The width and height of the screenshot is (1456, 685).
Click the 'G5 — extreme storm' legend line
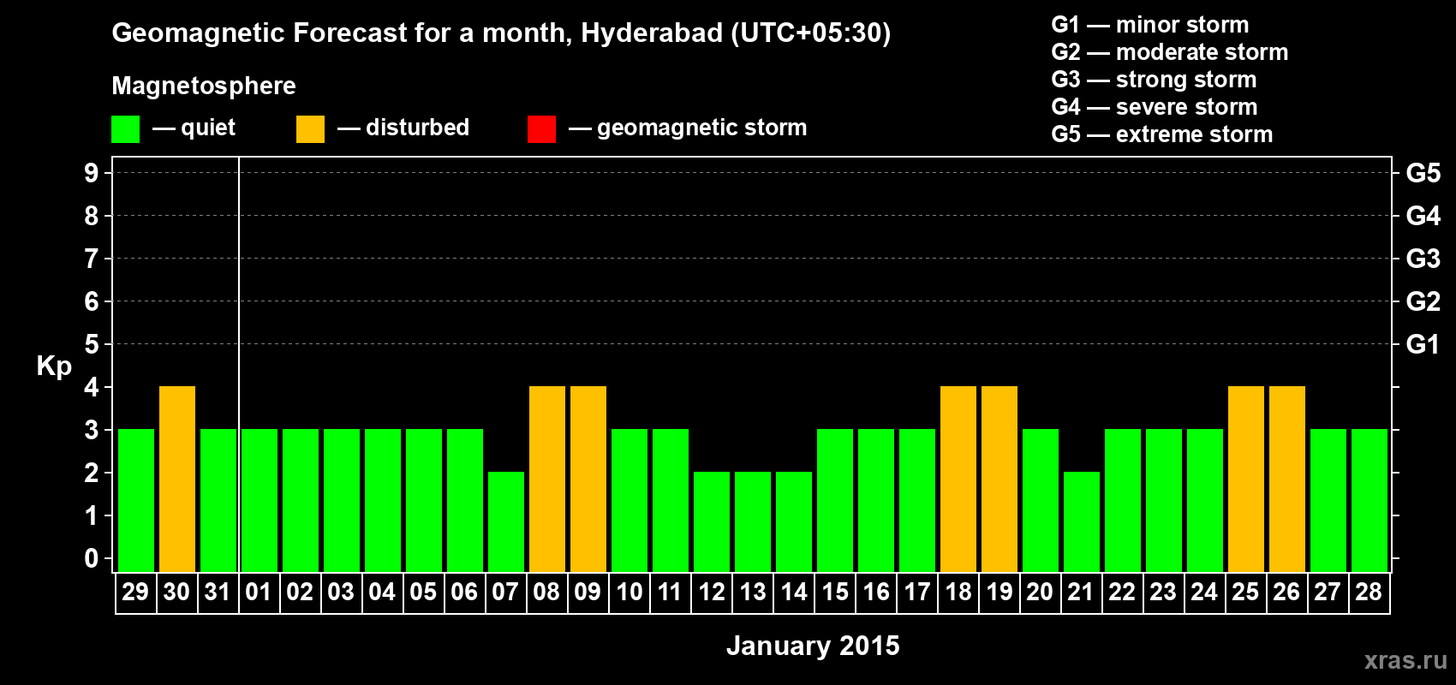coord(1162,134)
